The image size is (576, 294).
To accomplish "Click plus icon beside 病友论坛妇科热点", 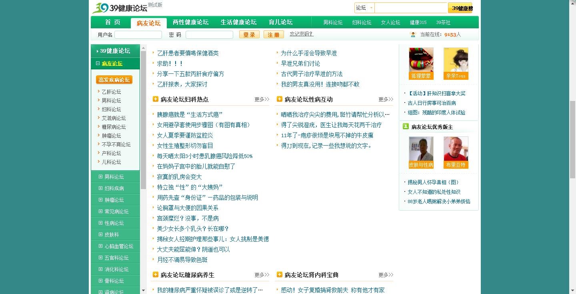I will (x=156, y=99).
